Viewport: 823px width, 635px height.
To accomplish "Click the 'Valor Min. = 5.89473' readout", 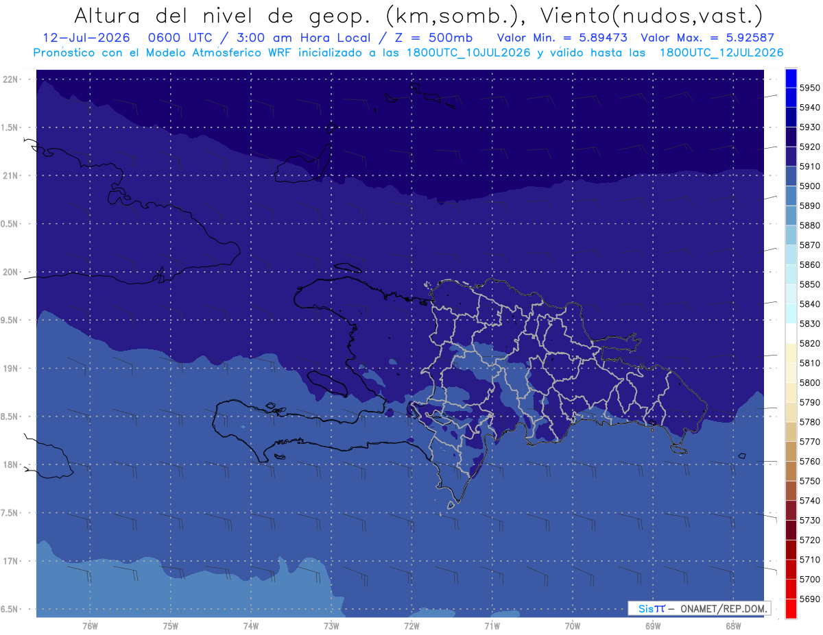I will pyautogui.click(x=562, y=38).
